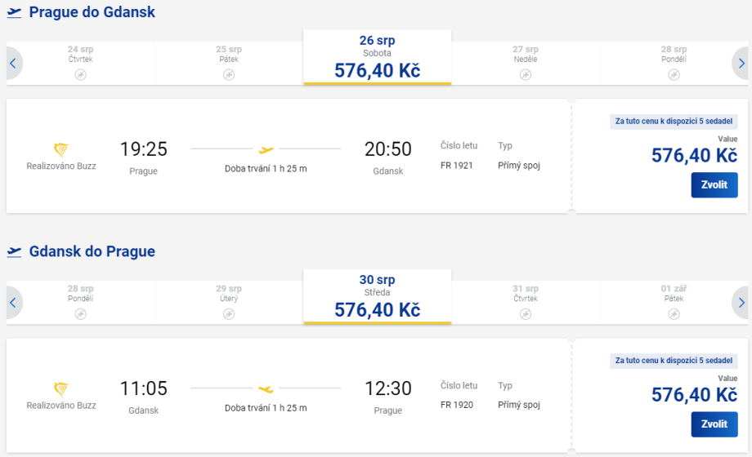Click the 5 seats available badge for Prague departure
752x457 pixels.
click(674, 122)
